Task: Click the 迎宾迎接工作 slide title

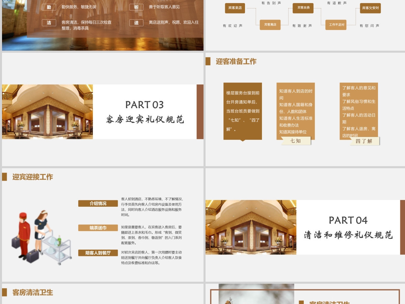Action: coord(33,177)
